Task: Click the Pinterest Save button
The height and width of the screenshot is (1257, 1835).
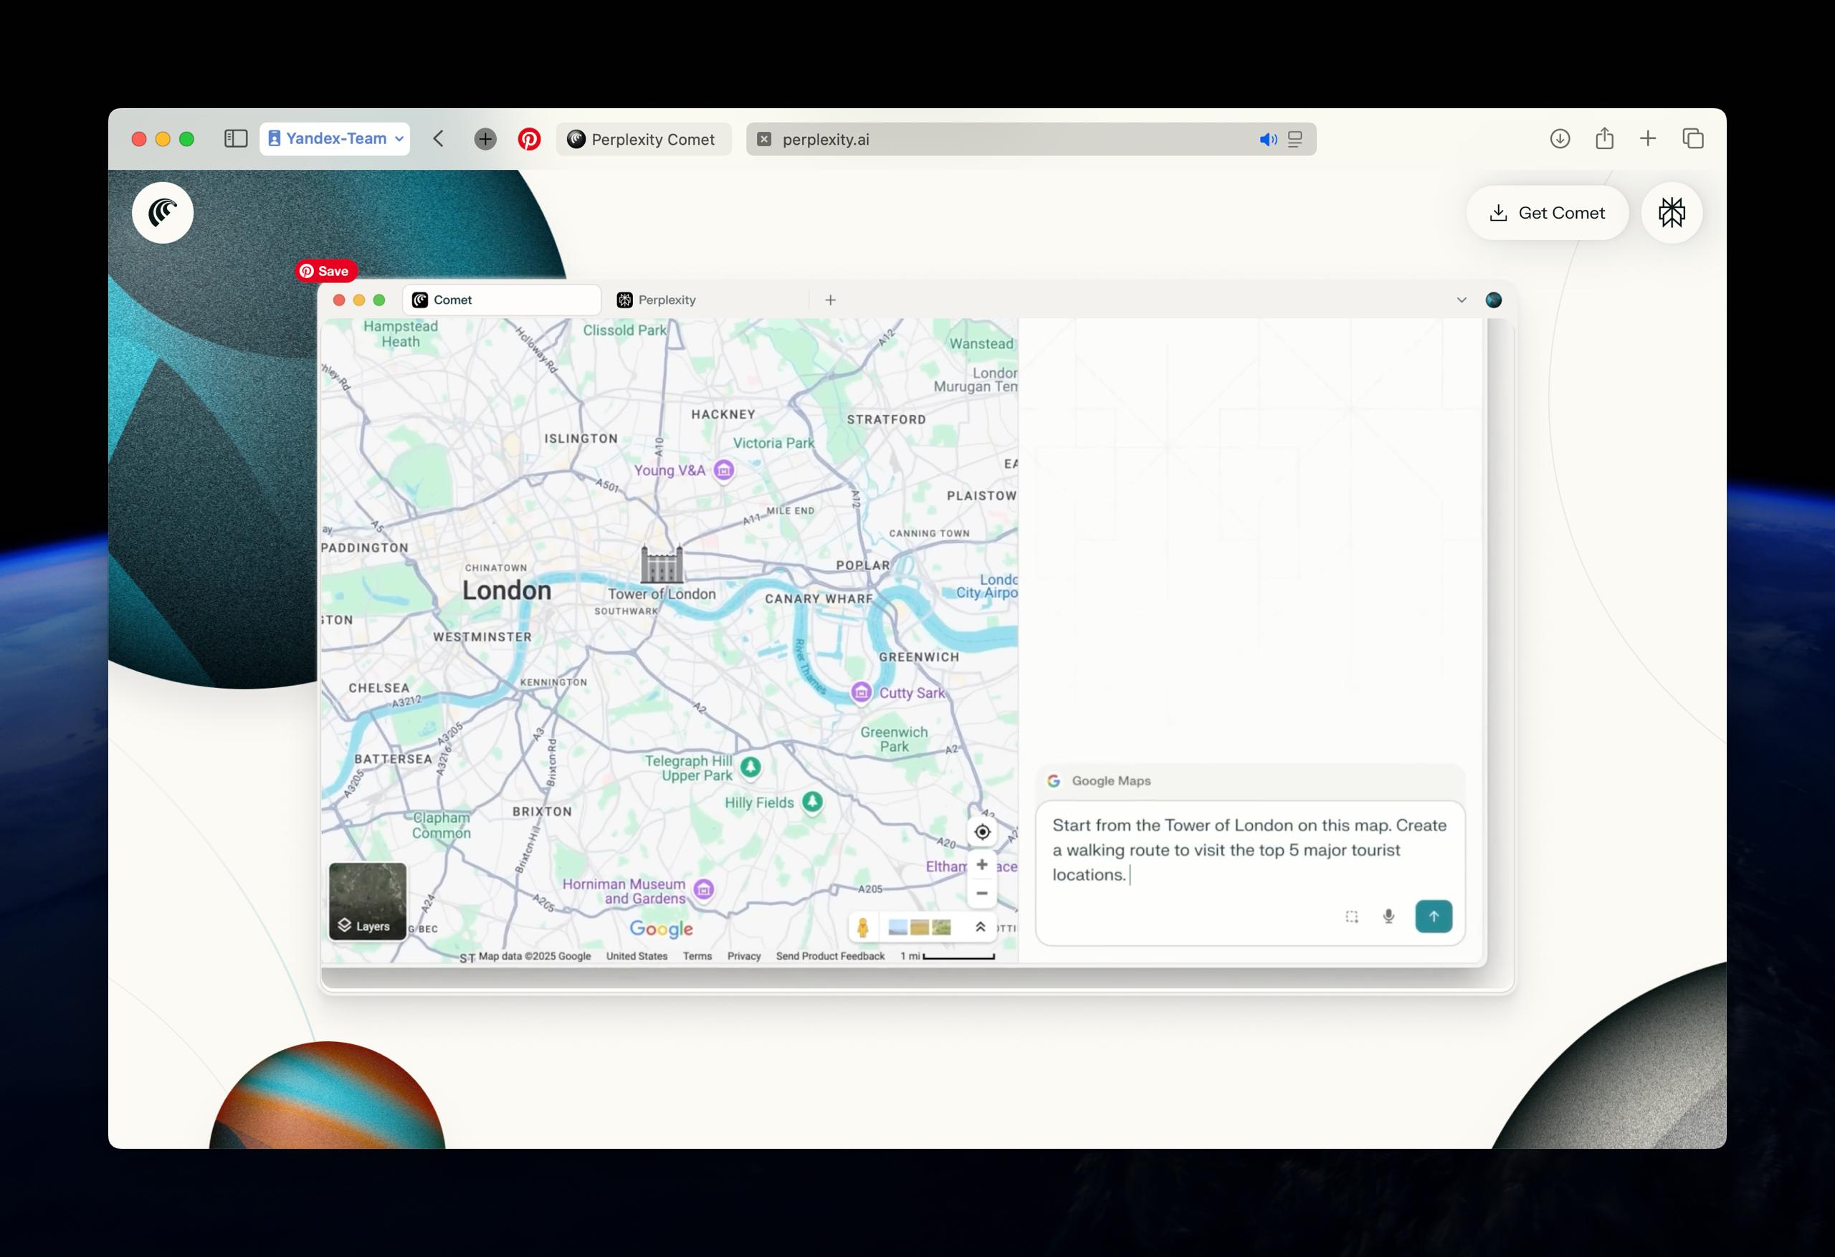Action: tap(325, 271)
